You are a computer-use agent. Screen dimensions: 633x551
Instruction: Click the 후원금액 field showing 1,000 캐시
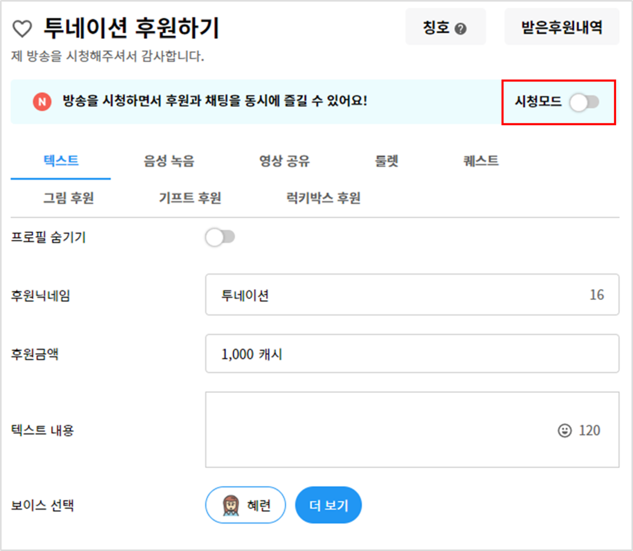(x=412, y=354)
